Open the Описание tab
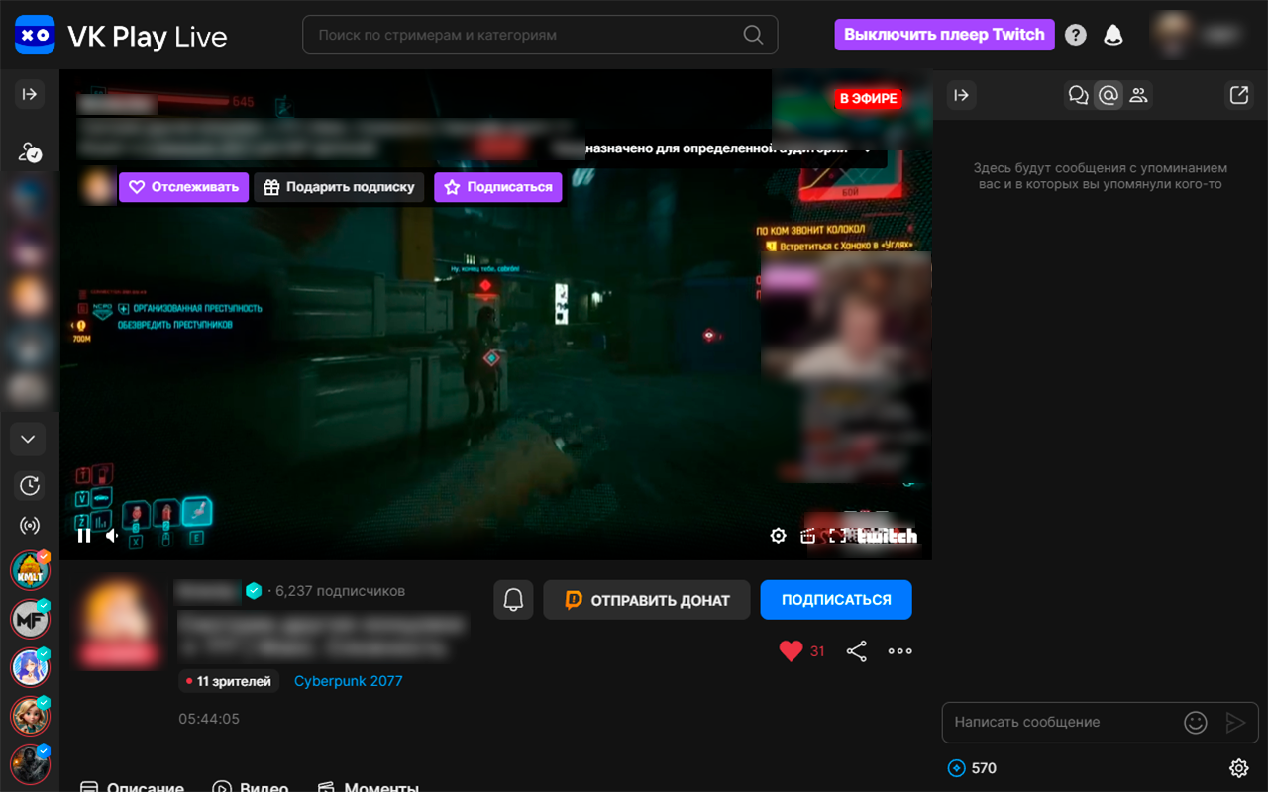The image size is (1268, 792). (x=132, y=788)
